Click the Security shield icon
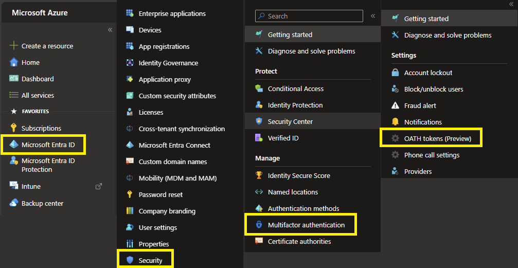The height and width of the screenshot is (268, 518). [130, 260]
